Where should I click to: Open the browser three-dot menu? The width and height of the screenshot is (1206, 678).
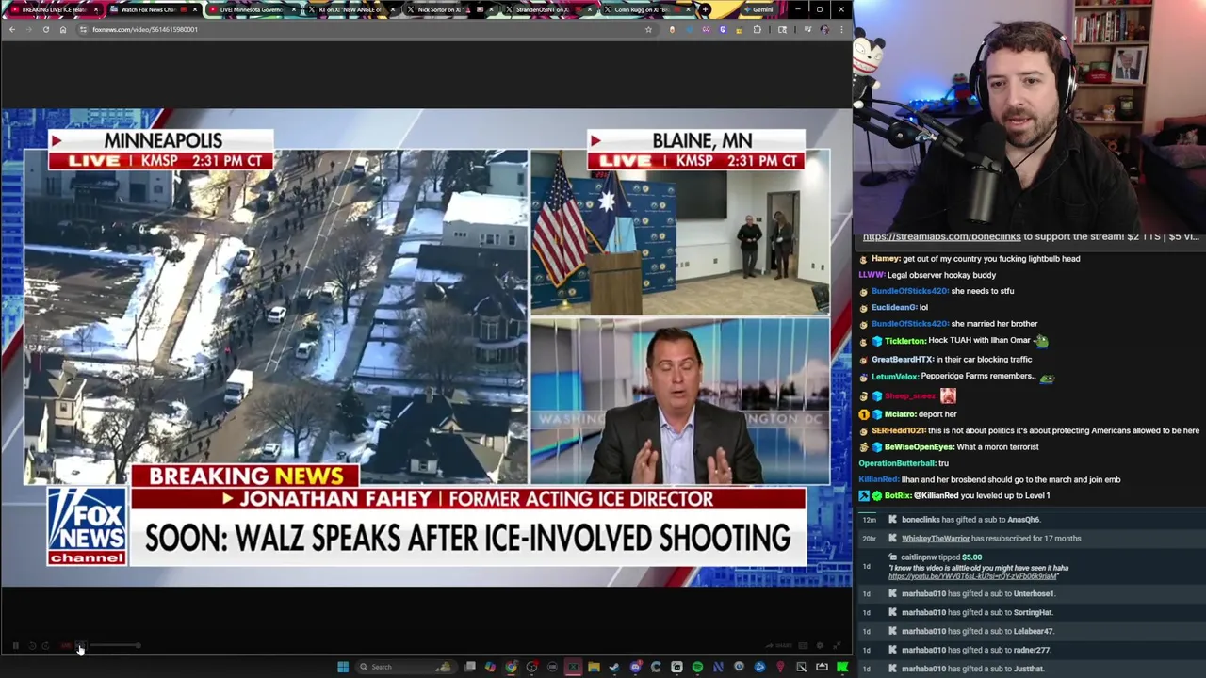coord(841,30)
